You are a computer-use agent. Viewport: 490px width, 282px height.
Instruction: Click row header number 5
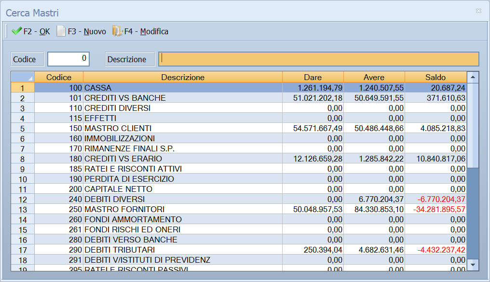(x=23, y=128)
